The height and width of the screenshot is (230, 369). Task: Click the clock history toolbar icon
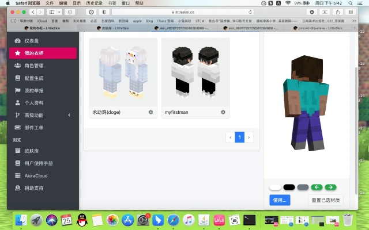[70, 12]
